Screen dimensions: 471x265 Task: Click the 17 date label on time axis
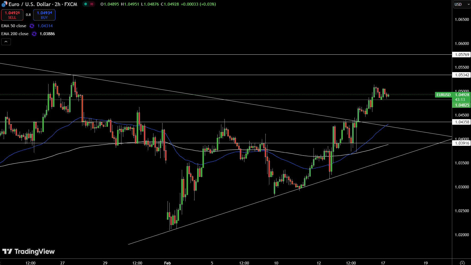pyautogui.click(x=383, y=263)
